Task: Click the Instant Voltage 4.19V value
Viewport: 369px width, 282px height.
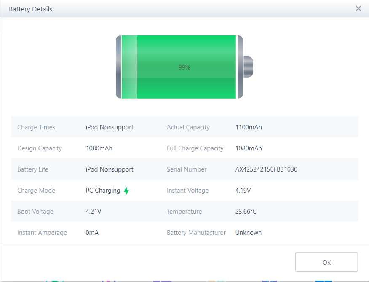Action: [x=243, y=191]
